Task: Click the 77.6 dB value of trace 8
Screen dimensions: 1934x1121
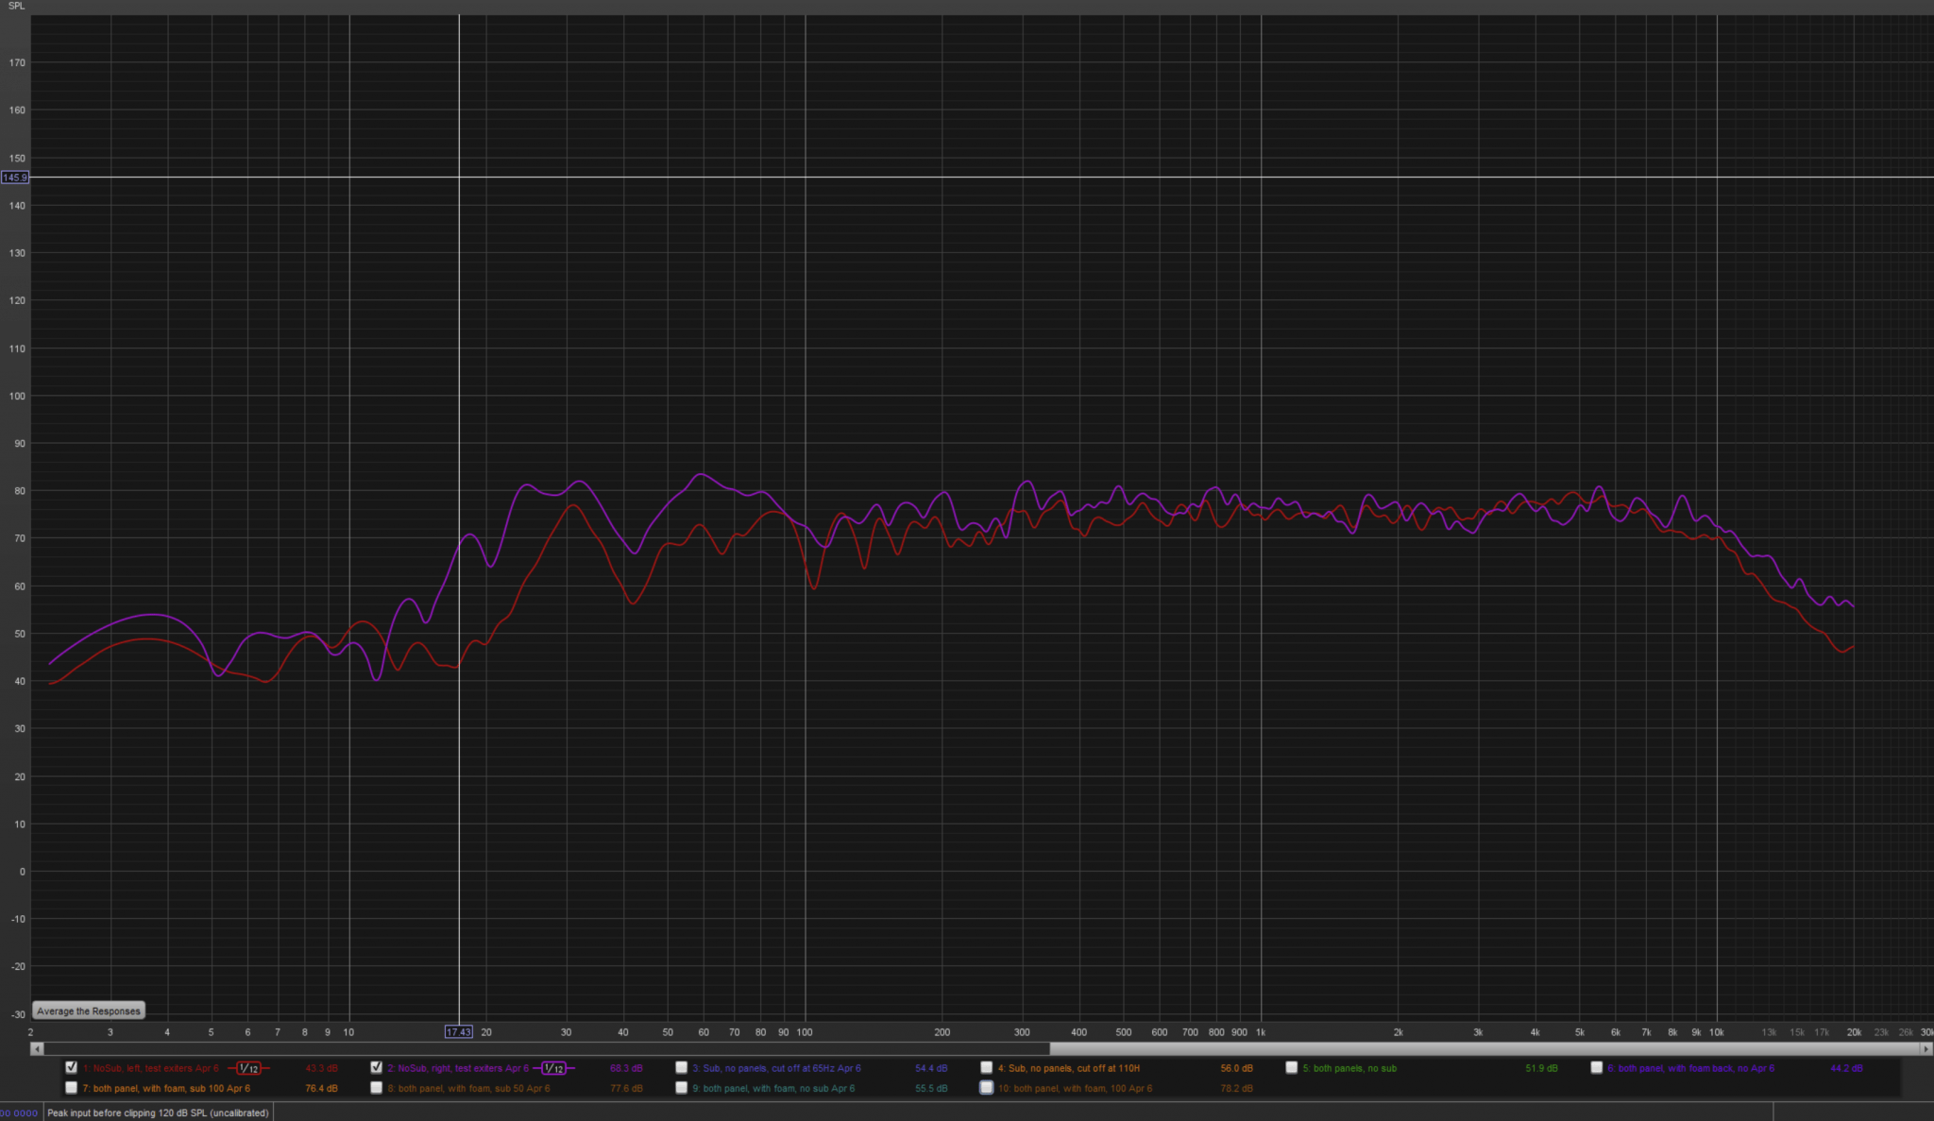Action: click(626, 1089)
